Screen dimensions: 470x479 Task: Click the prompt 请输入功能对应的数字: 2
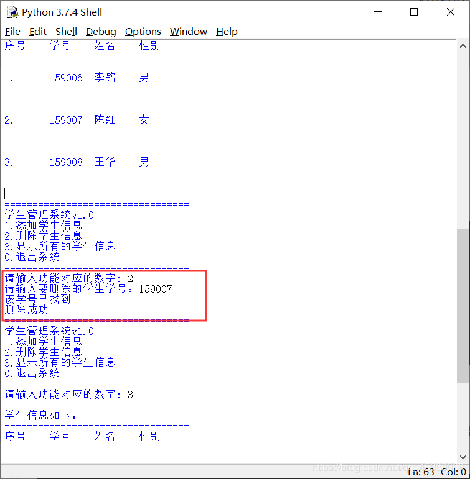pos(69,278)
